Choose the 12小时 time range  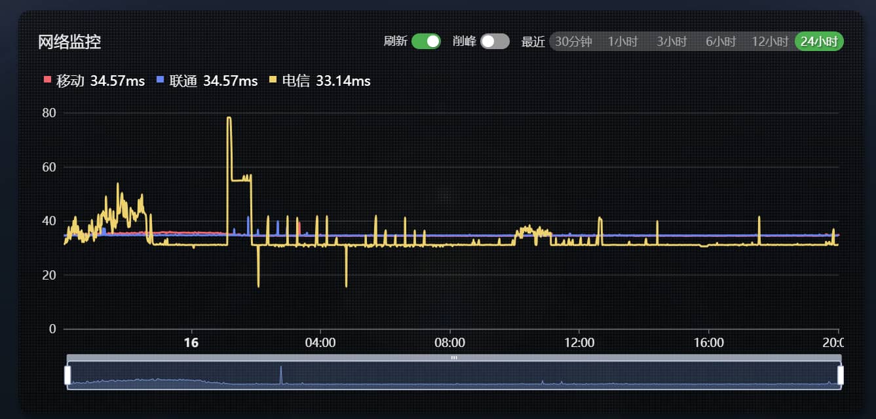[770, 41]
